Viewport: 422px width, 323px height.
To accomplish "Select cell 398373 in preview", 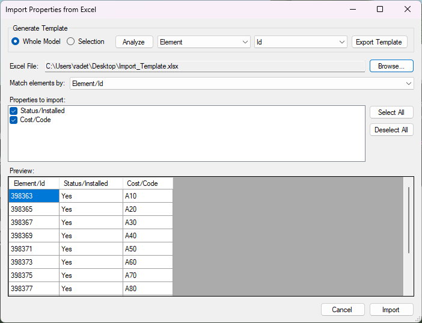I will (34, 262).
